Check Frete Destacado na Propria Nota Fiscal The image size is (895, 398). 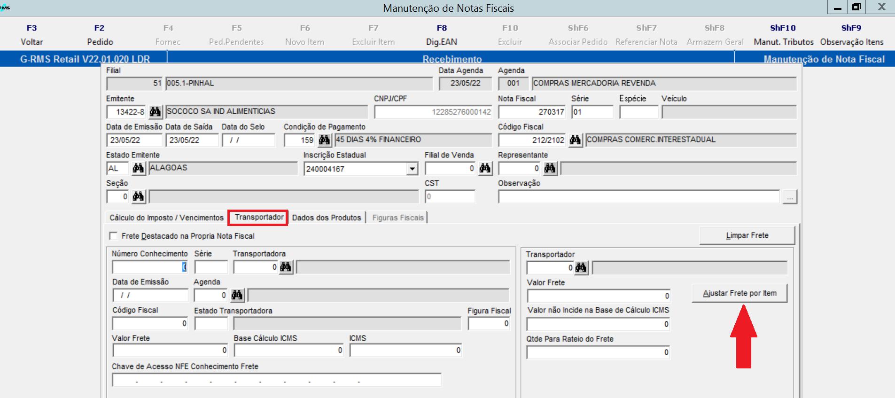click(x=113, y=236)
